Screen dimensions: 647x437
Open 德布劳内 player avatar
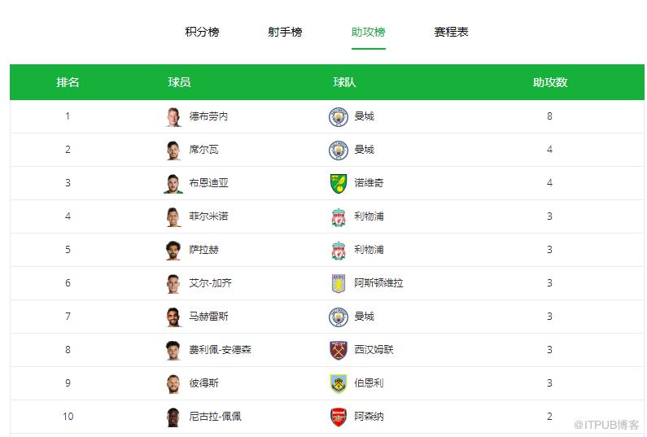[173, 117]
